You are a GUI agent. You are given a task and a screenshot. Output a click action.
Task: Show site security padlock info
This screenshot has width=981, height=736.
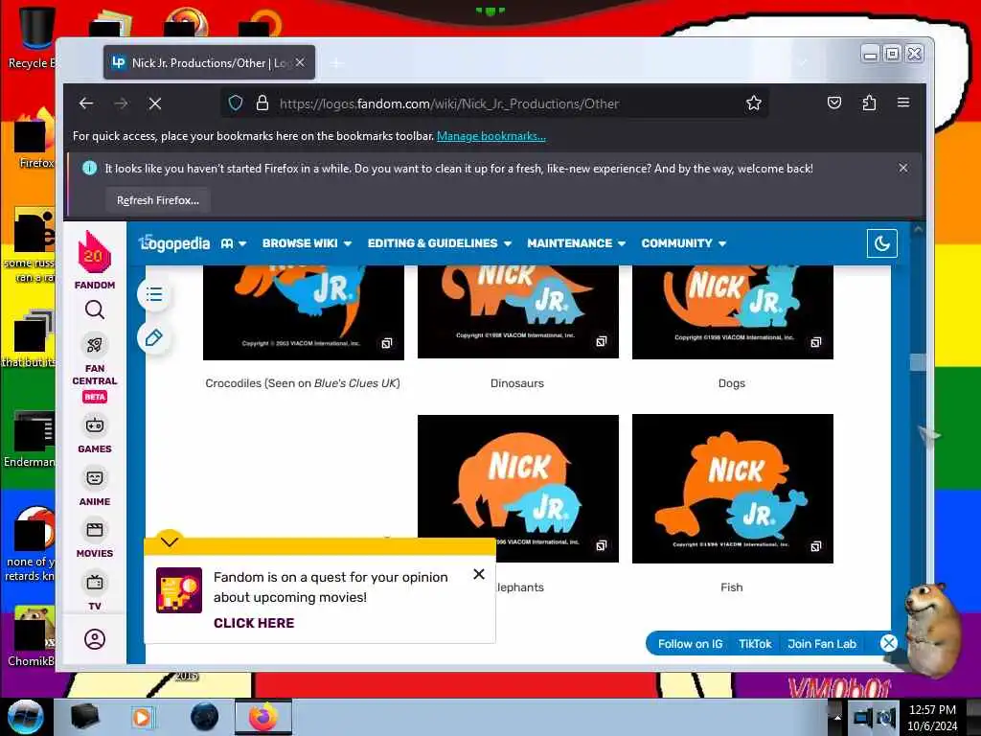pyautogui.click(x=262, y=103)
